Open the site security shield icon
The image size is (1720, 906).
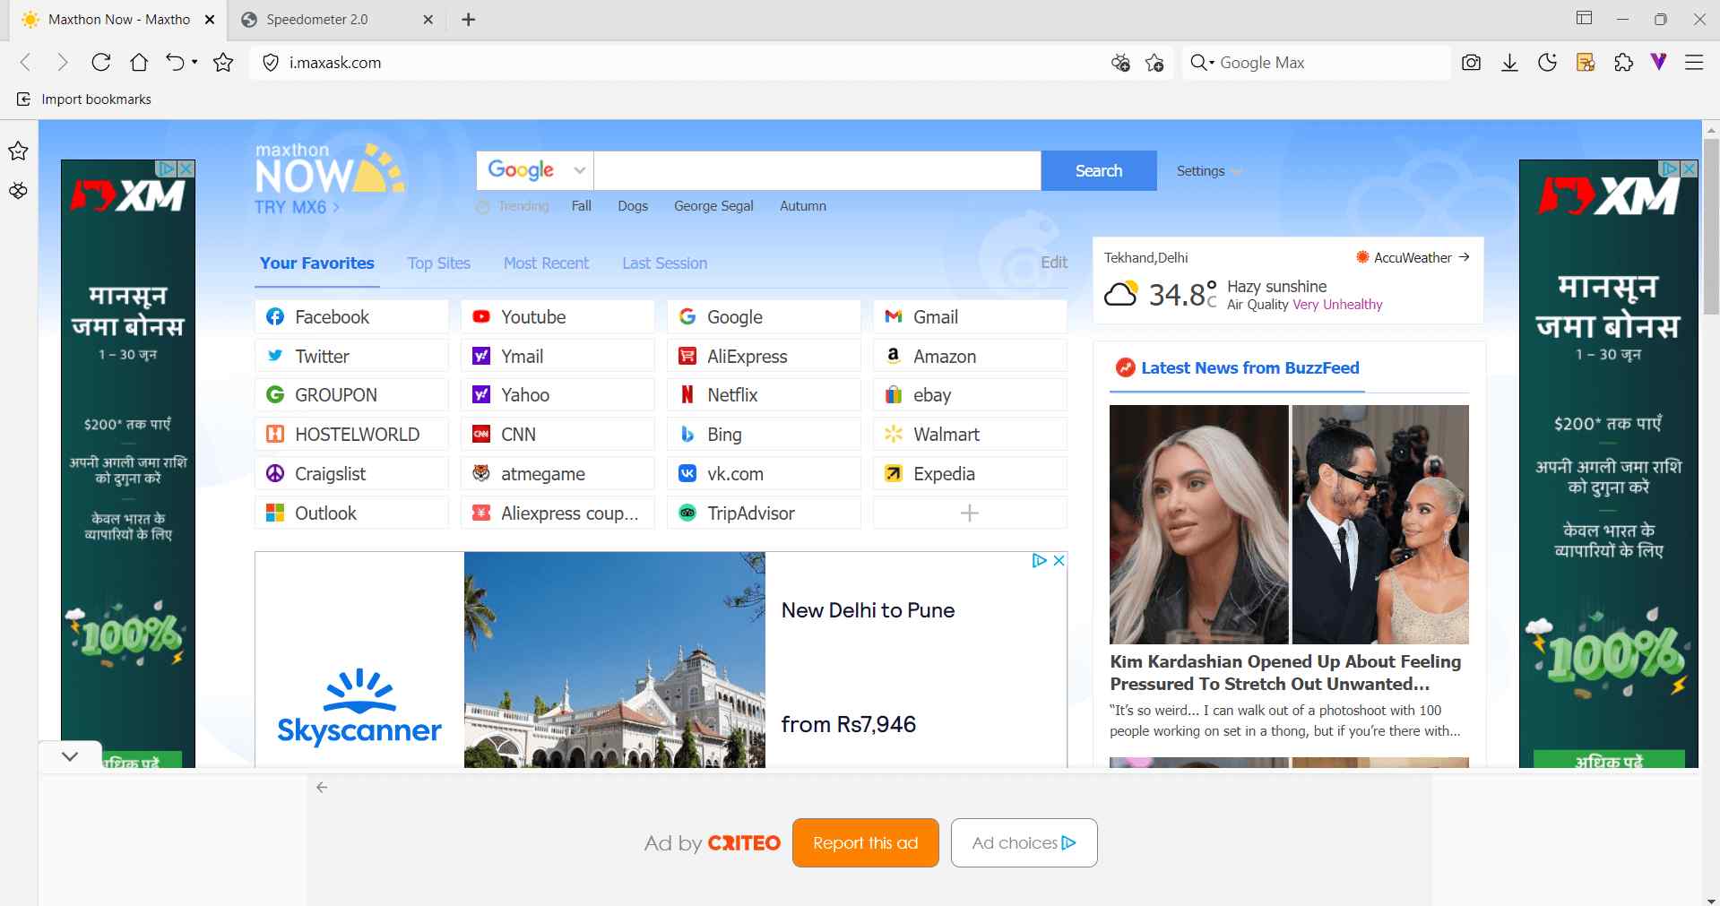[x=270, y=62]
